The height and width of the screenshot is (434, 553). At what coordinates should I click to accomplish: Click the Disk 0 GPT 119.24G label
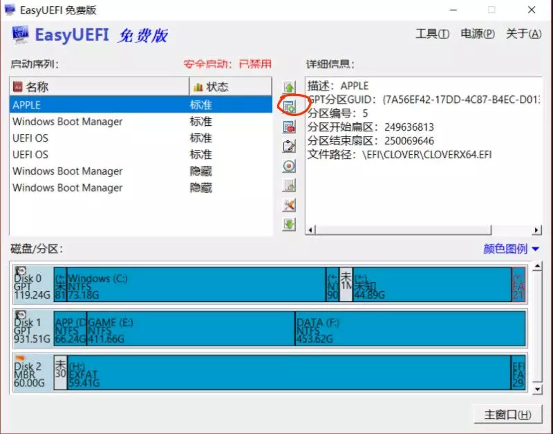(32, 285)
